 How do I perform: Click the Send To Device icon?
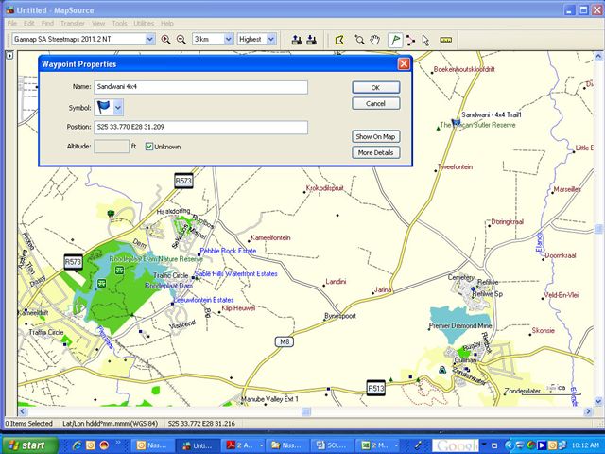tap(296, 40)
